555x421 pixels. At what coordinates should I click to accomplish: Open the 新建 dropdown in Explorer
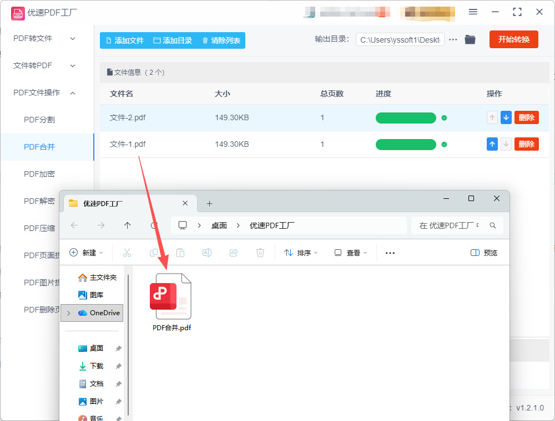pos(86,253)
